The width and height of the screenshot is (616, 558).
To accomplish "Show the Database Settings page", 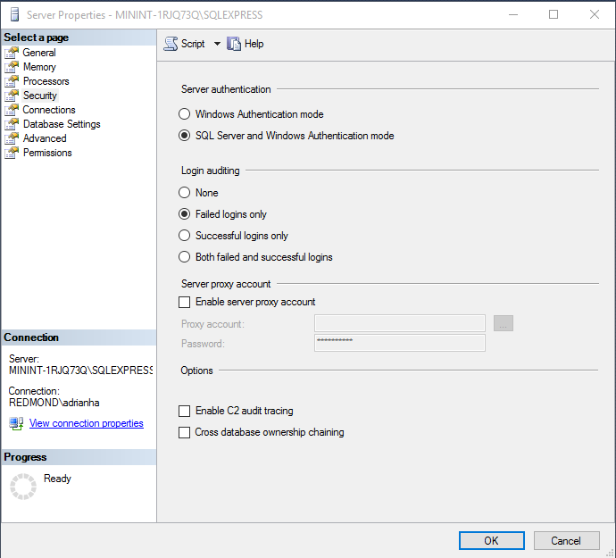I will point(62,124).
